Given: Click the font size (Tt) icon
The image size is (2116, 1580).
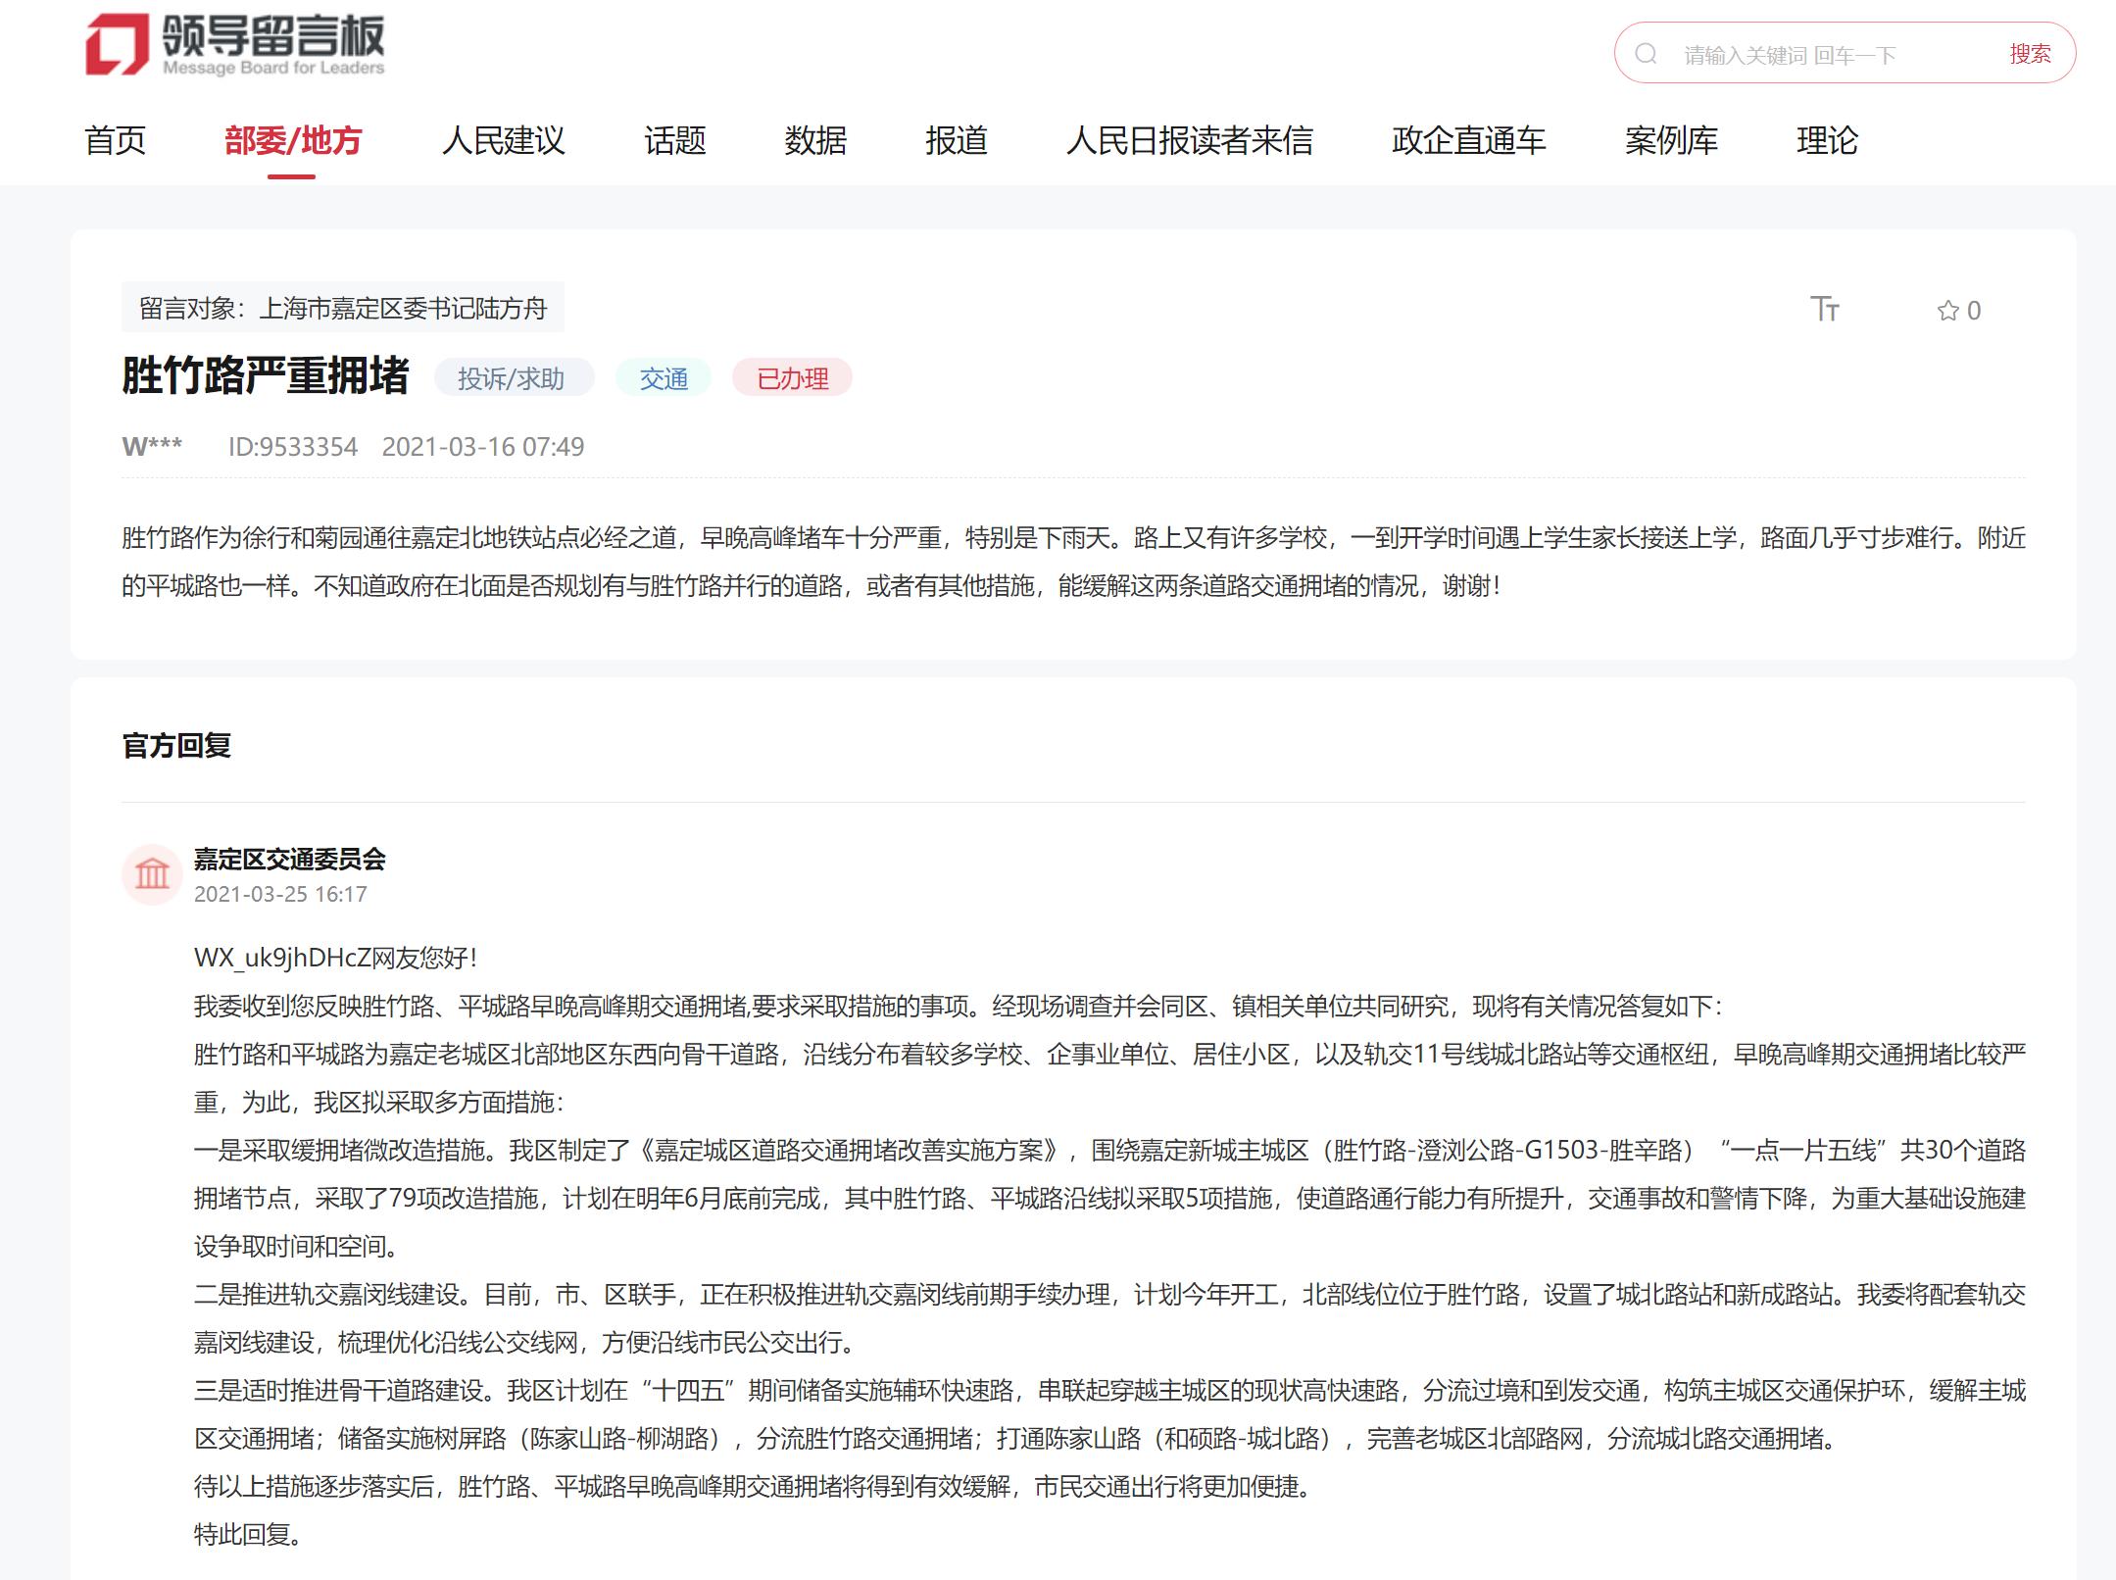Looking at the screenshot, I should click(1824, 310).
